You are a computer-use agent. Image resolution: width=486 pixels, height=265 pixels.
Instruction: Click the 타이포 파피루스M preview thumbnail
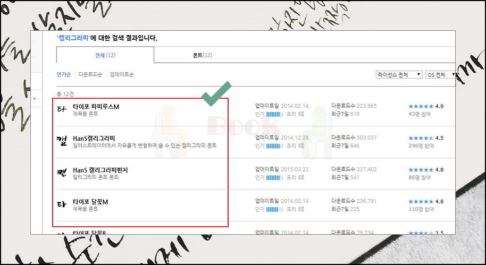pos(62,109)
